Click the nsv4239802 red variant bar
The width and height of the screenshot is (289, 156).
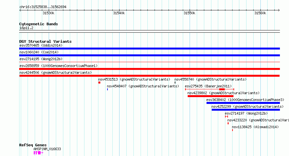point(210,96)
